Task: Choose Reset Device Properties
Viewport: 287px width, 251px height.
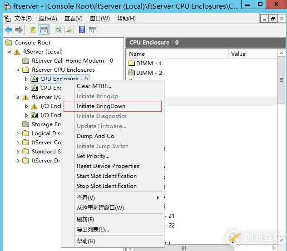Action: [x=113, y=166]
